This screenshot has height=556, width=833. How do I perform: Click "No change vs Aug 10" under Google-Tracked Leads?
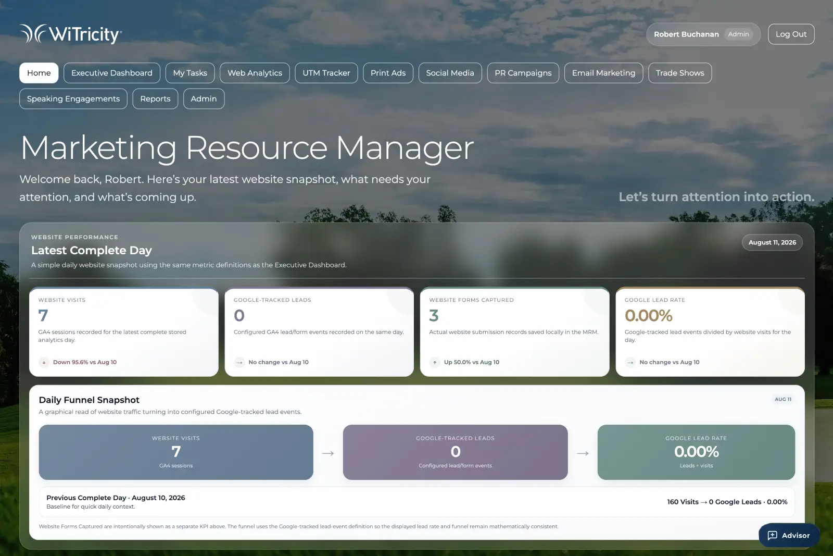point(279,362)
